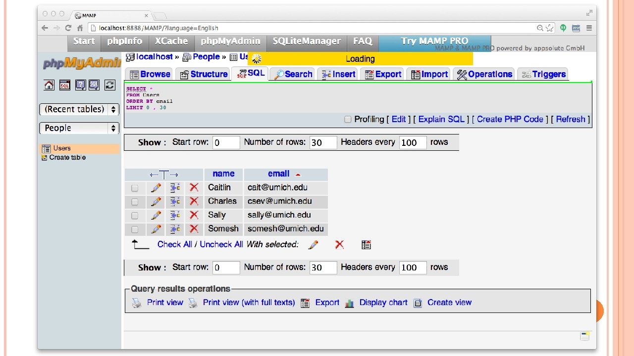The height and width of the screenshot is (356, 634).
Task: Click the browser reload button
Action: [68, 28]
